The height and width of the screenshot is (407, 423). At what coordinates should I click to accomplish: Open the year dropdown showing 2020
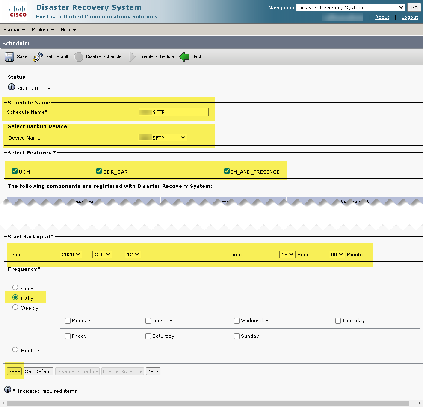(x=71, y=255)
